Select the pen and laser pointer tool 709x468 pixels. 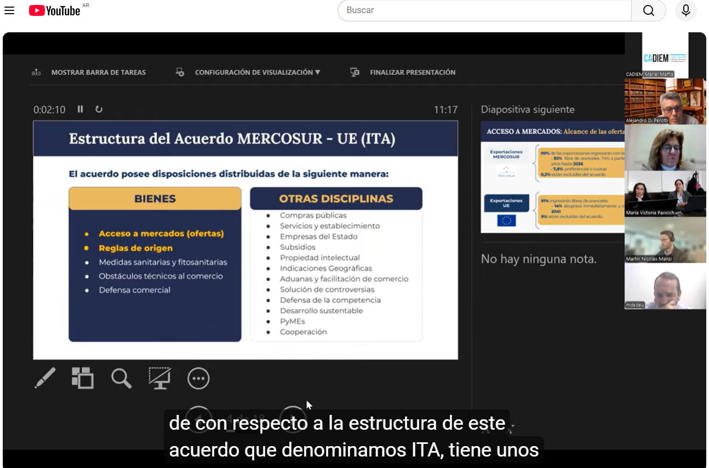pyautogui.click(x=45, y=378)
